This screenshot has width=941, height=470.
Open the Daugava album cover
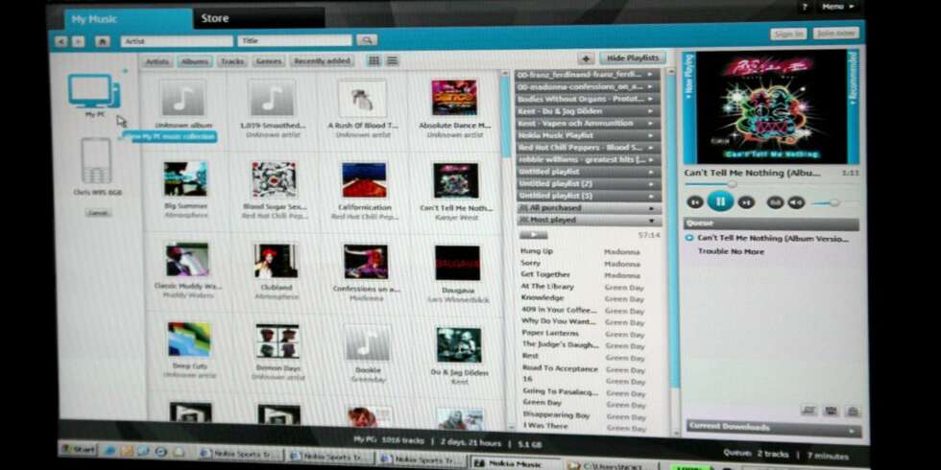[457, 263]
